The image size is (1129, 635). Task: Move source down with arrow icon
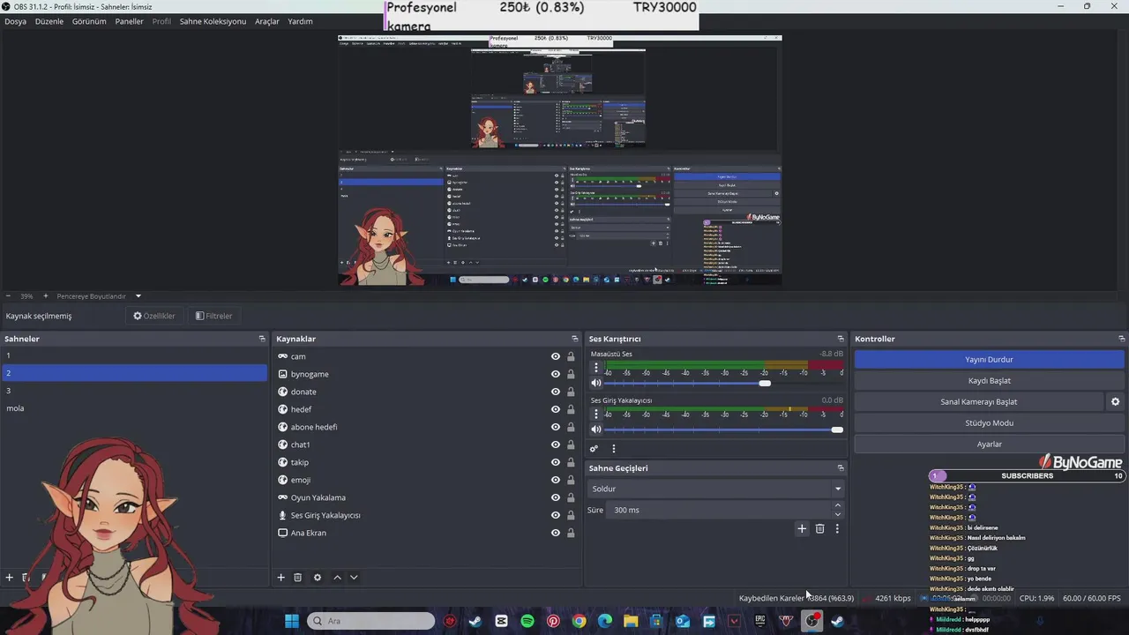click(x=354, y=578)
